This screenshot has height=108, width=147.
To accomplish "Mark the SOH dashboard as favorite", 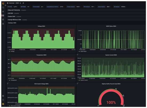I will tap(20, 3).
